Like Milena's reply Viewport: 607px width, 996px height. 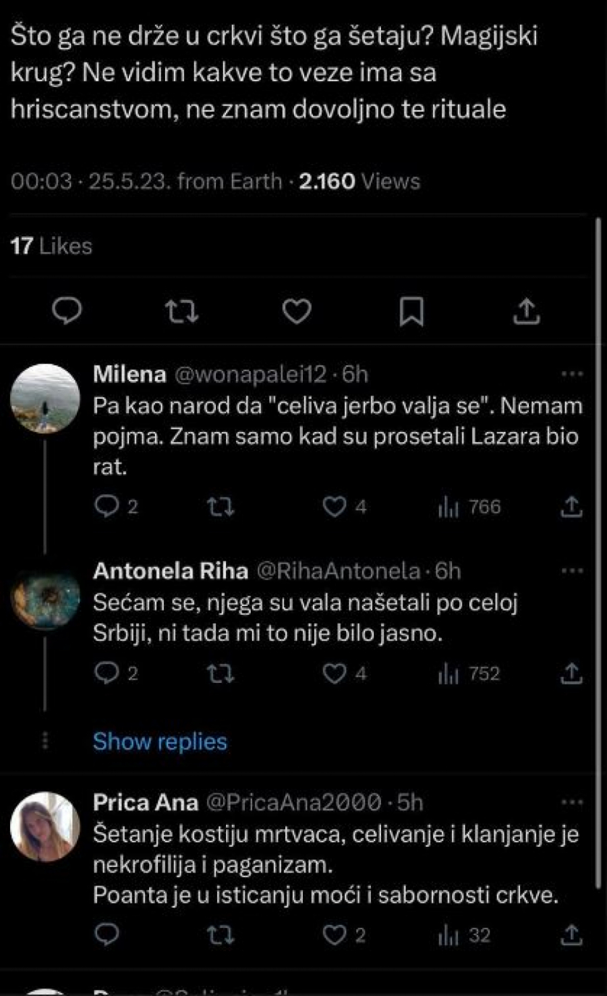[335, 507]
